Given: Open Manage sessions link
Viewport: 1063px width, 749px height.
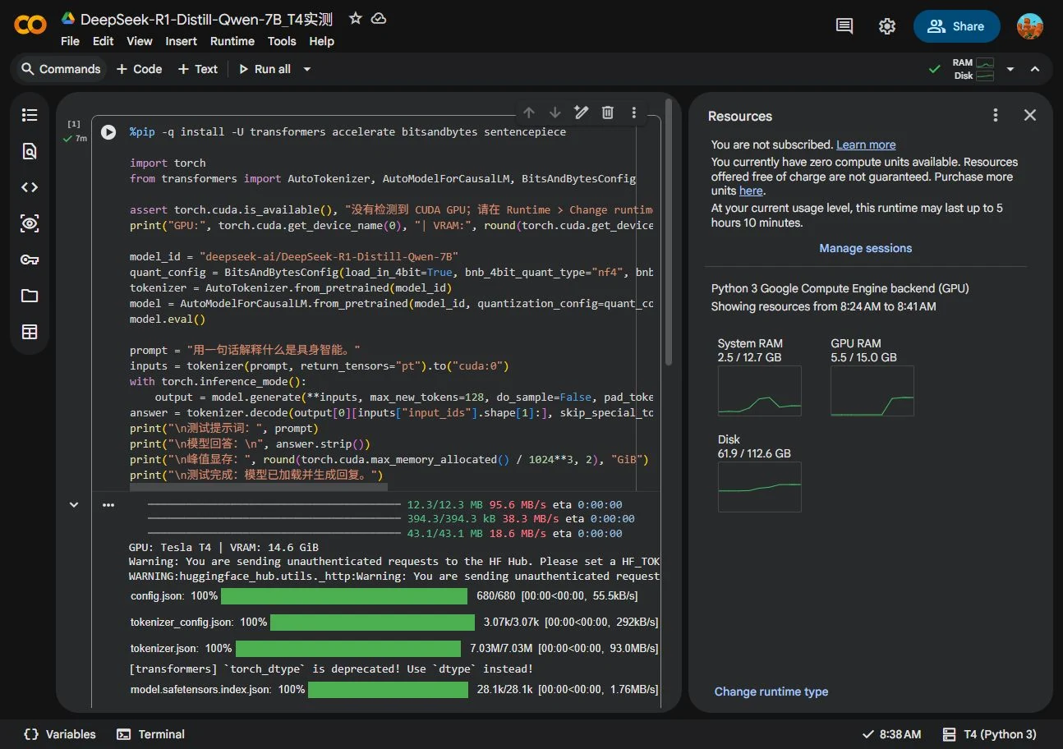Looking at the screenshot, I should (866, 248).
